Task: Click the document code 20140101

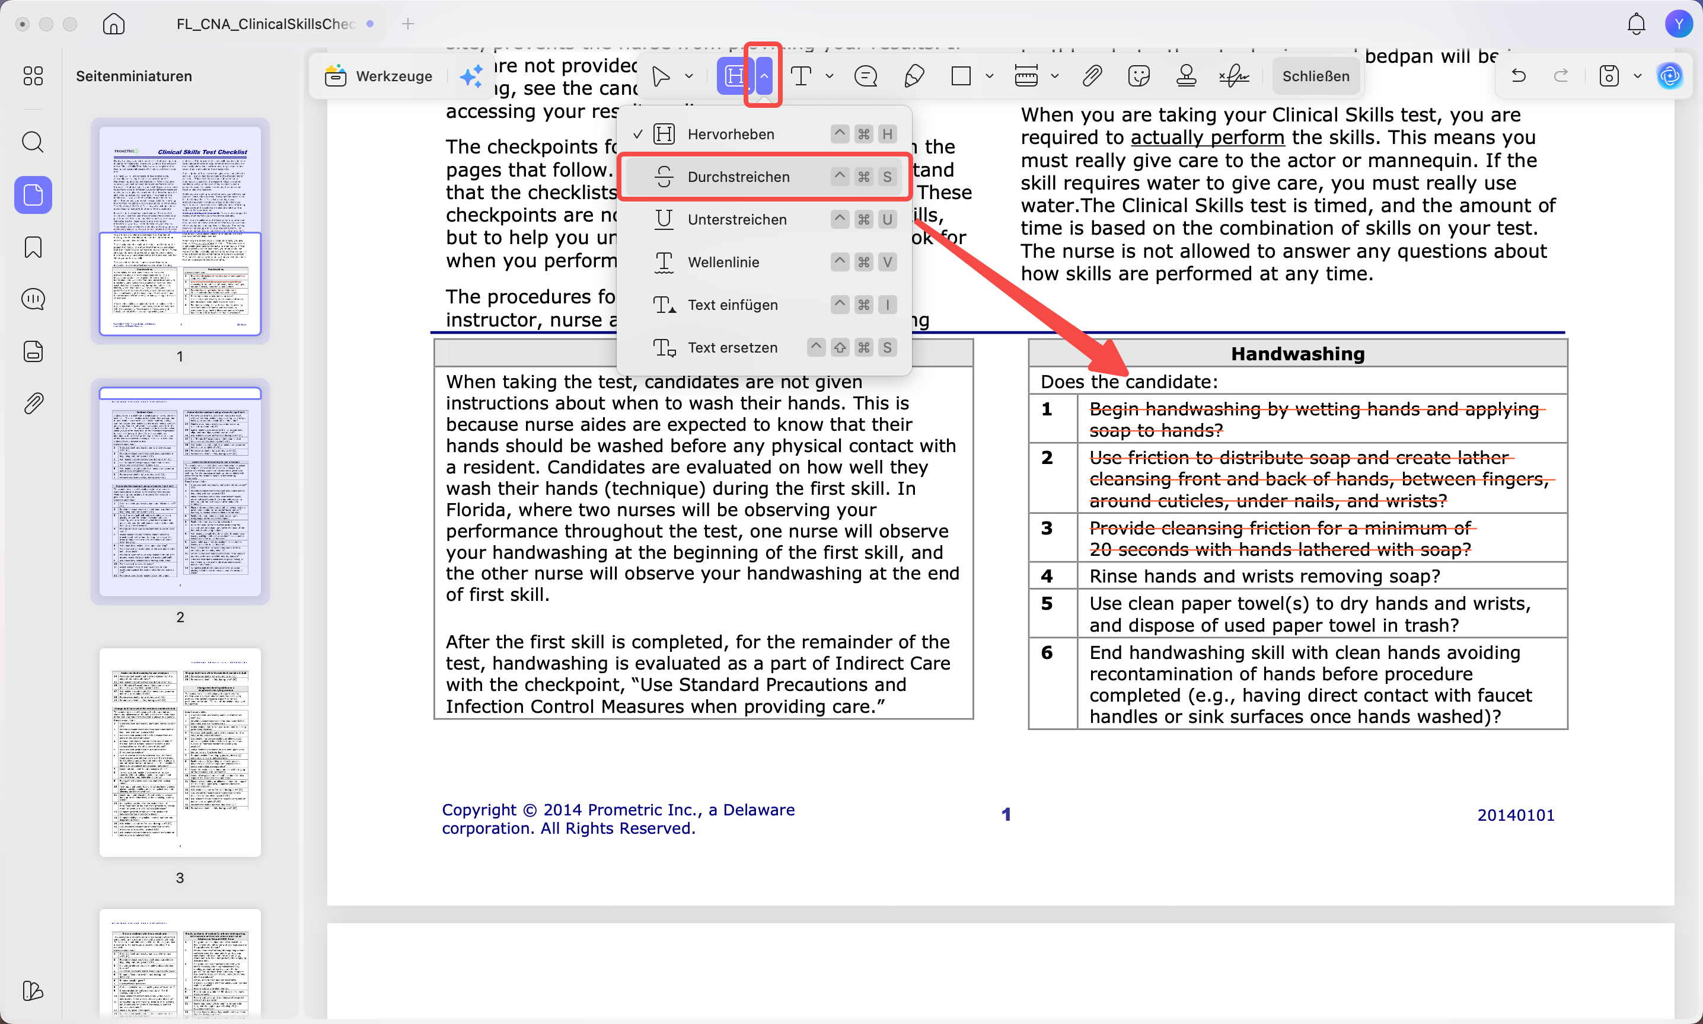Action: tap(1516, 815)
